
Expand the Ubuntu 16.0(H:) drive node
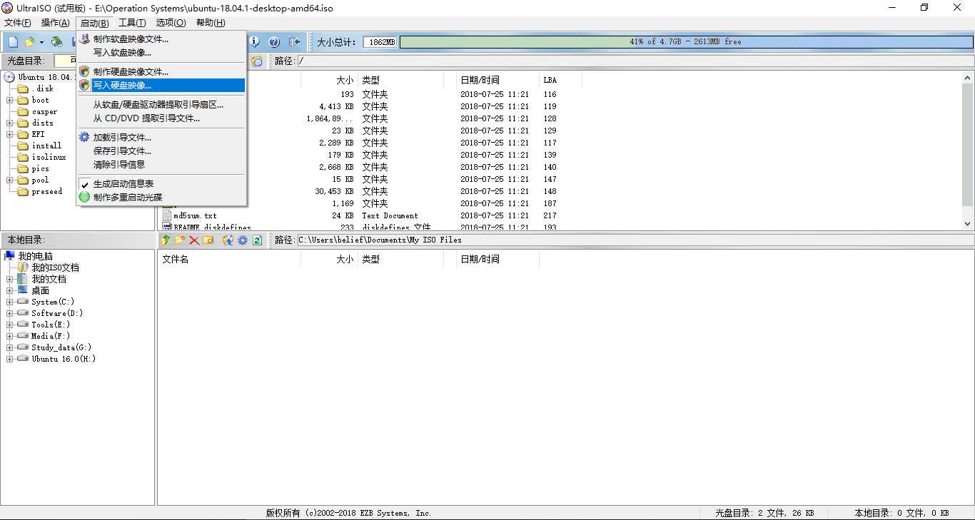tap(11, 359)
